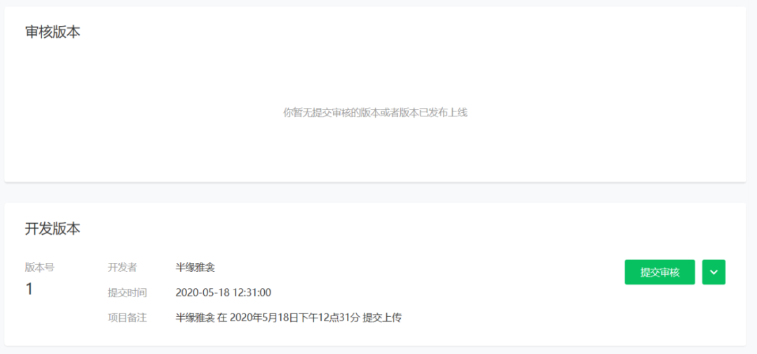
Task: Click the 项目备注 field label
Action: coord(127,318)
